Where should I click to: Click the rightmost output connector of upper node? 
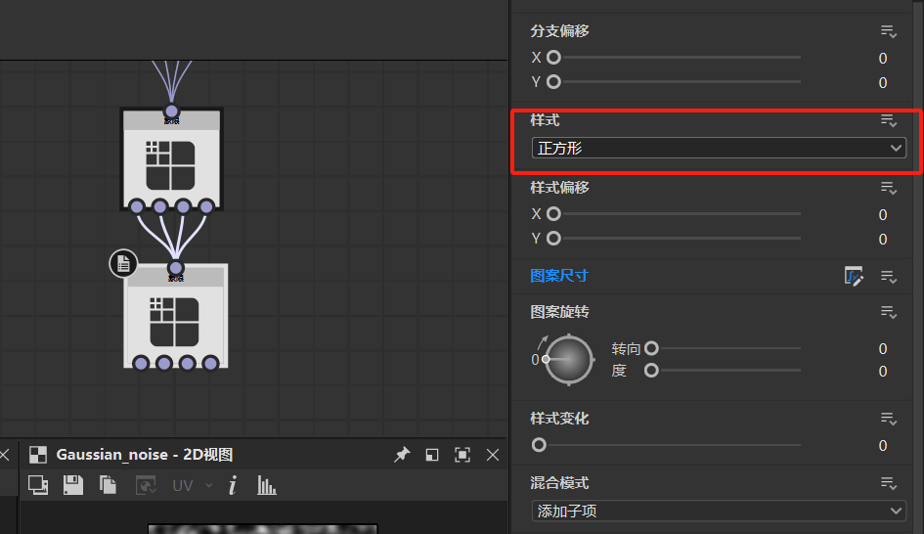206,206
